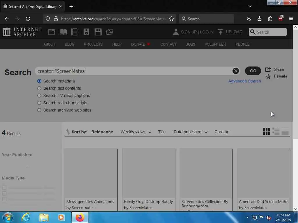Click the header Search box
298x223 pixels.
pos(268,32)
